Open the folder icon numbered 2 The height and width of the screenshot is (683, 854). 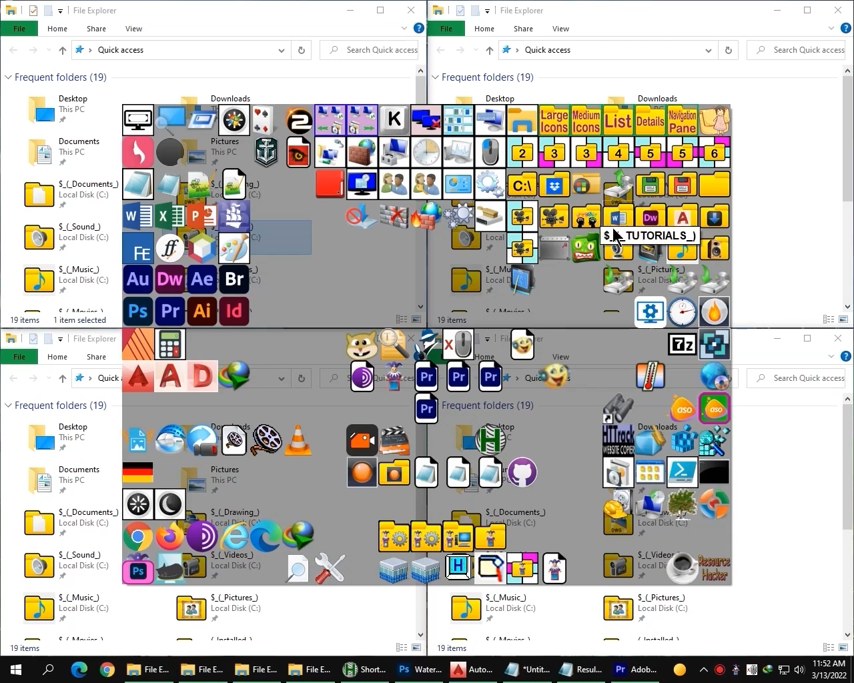coord(522,153)
